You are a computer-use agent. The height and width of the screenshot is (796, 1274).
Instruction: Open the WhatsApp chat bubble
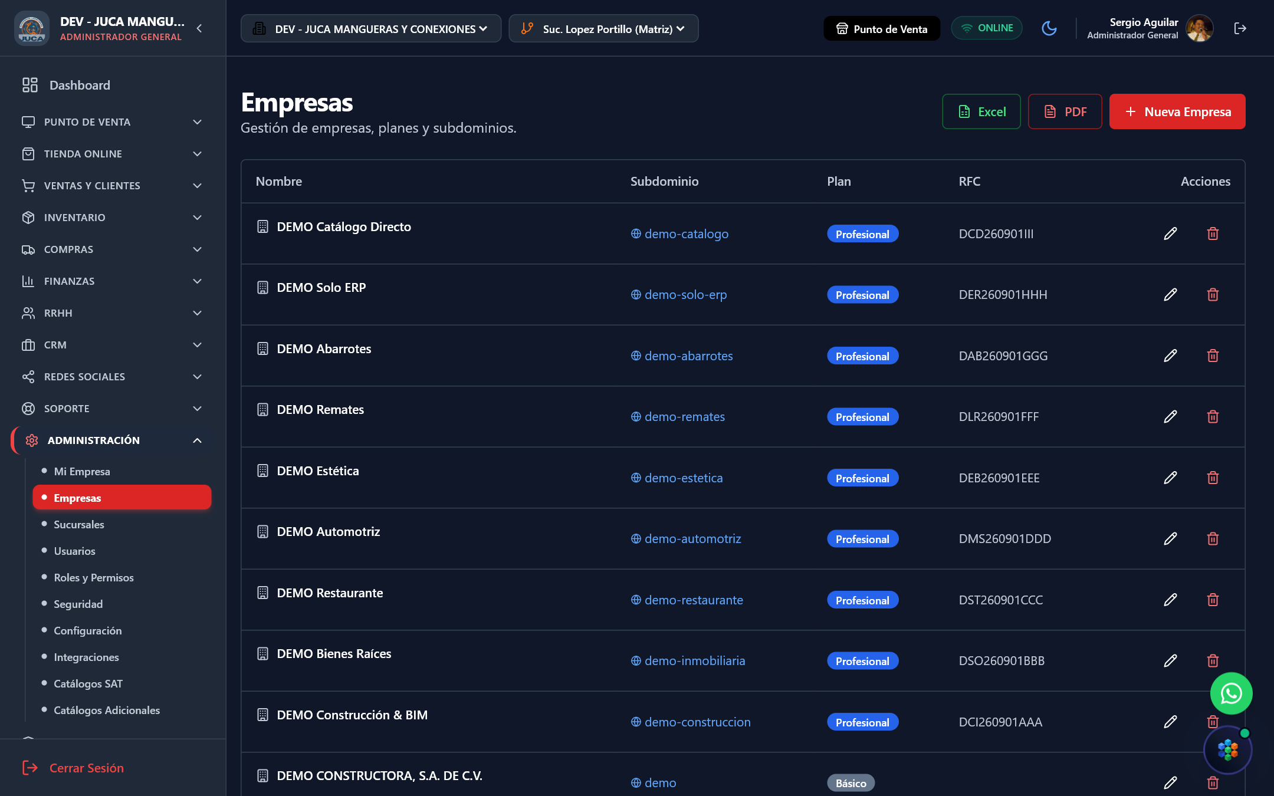(x=1231, y=693)
